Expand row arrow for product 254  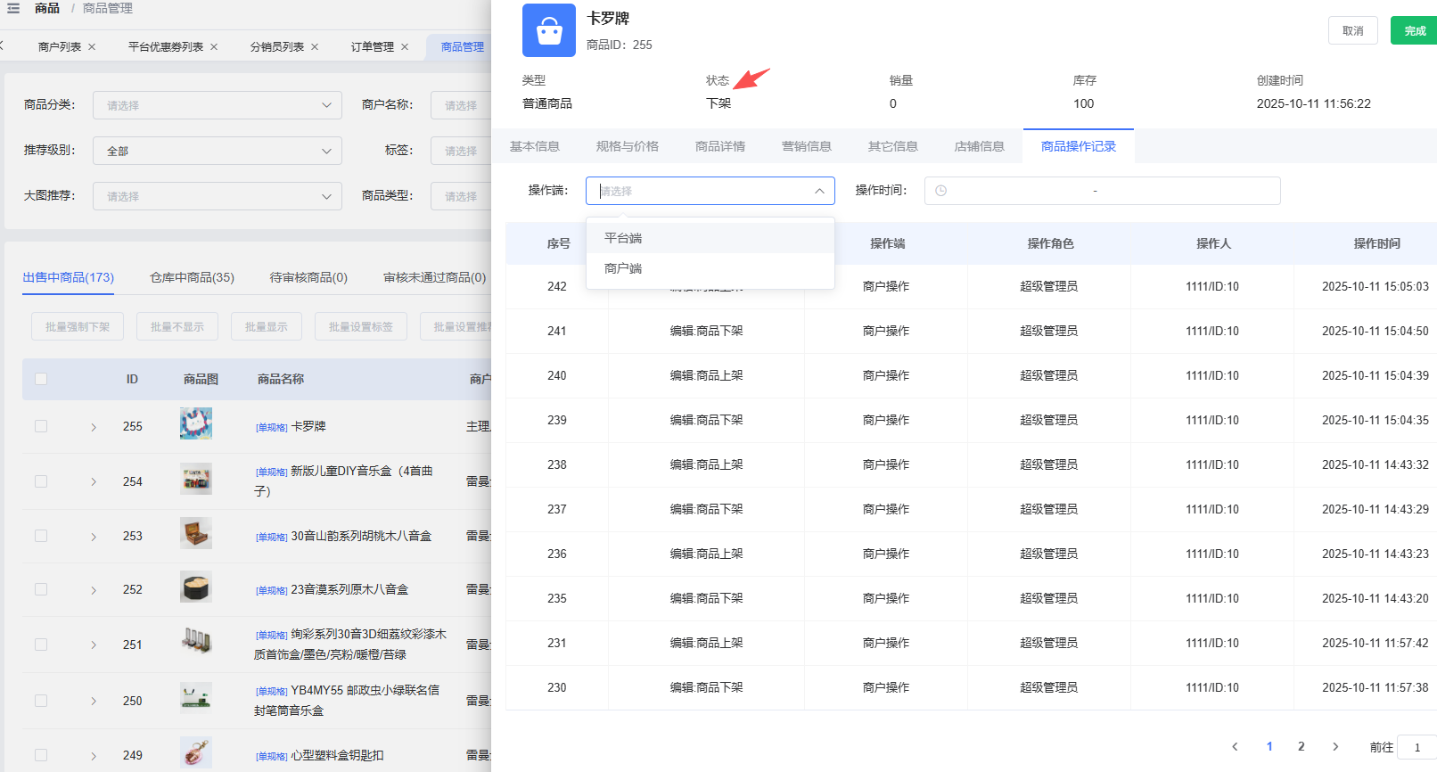pyautogui.click(x=94, y=481)
